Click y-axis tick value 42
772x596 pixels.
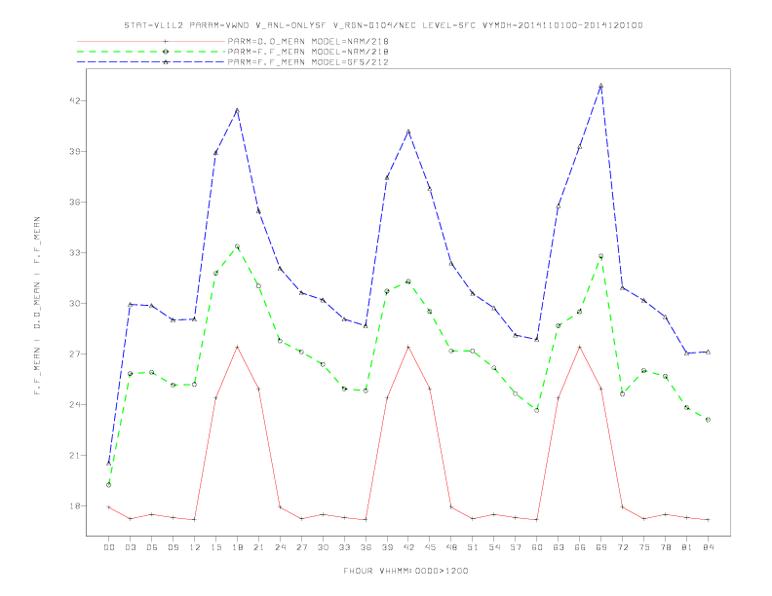(x=74, y=101)
